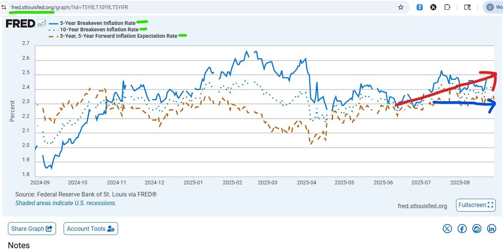
Task: Click the dotted teal line legend swatch
Action: click(x=53, y=29)
